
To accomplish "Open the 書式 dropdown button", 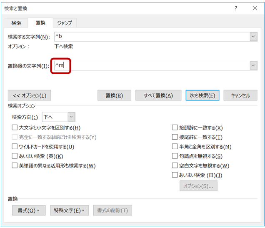I will (x=28, y=210).
